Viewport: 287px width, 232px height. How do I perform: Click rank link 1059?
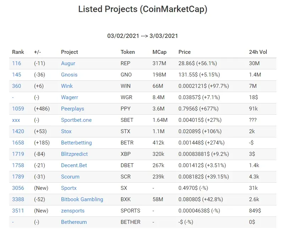[18, 109]
